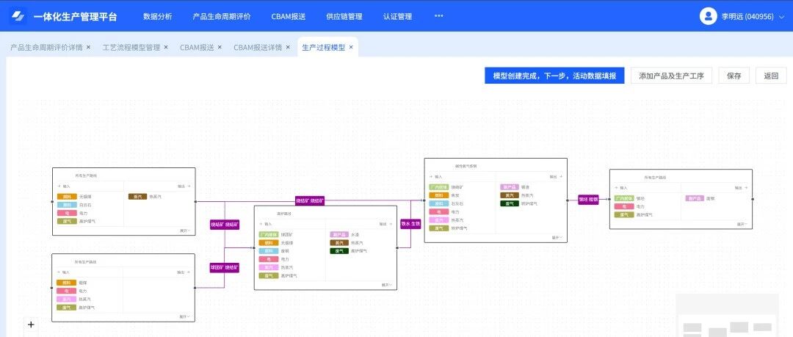Close the CBAM报送详情 tab
This screenshot has height=337, width=793.
click(x=288, y=47)
